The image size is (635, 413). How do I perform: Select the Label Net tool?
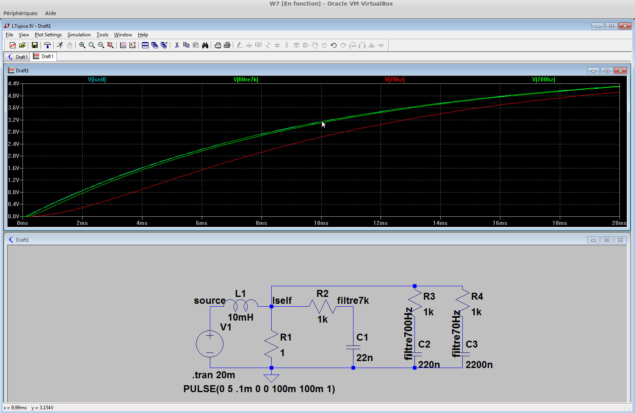coord(258,45)
